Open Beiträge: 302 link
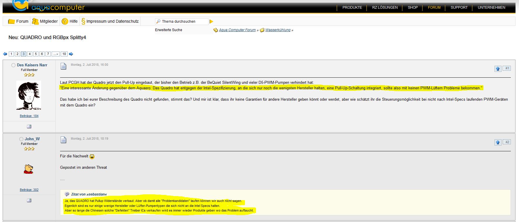The height and width of the screenshot is (222, 519). point(29,190)
